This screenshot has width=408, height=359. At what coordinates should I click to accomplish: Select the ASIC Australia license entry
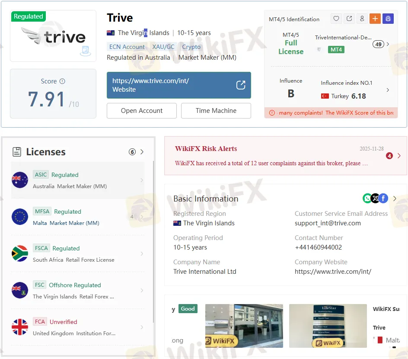78,180
